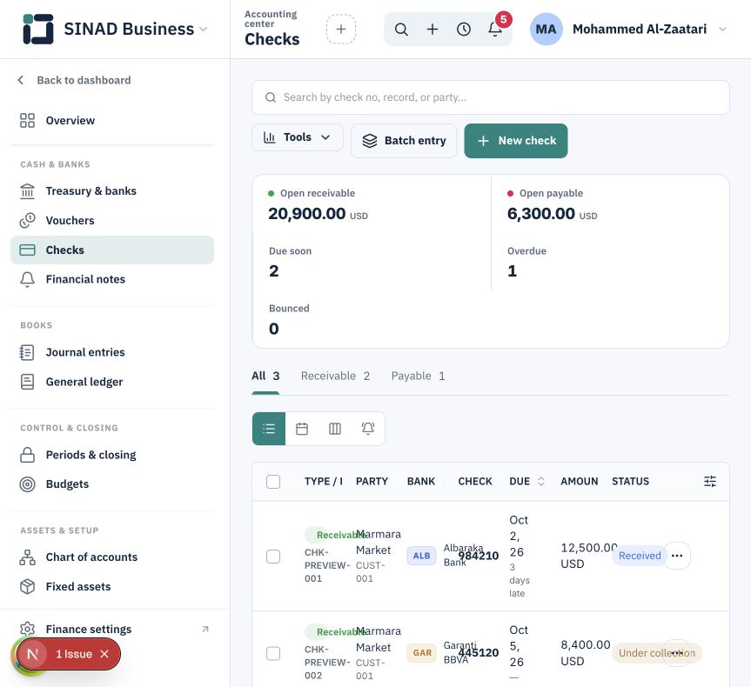Dismiss the 1 Issue badge
The width and height of the screenshot is (751, 687).
pos(104,654)
